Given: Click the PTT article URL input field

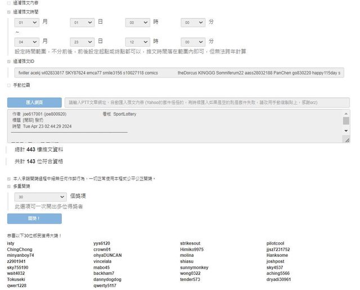Looking at the screenshot, I should 206,102.
